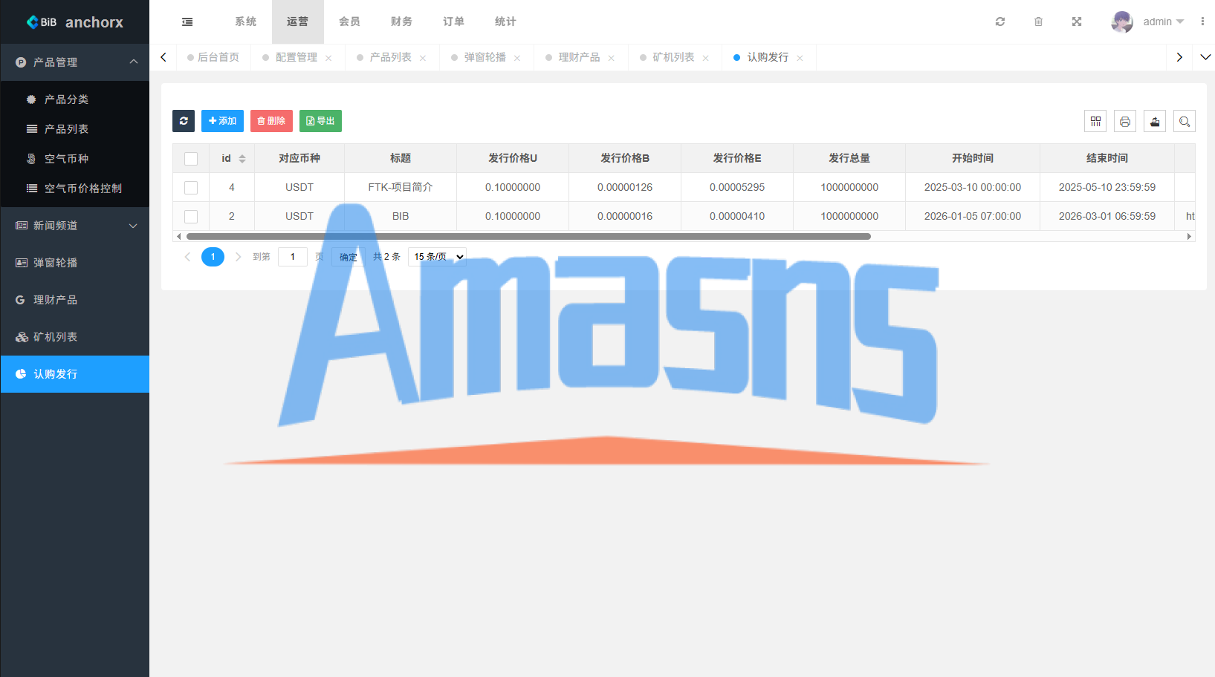Image resolution: width=1215 pixels, height=677 pixels.
Task: Click the dark table refresh button
Action: pos(184,121)
